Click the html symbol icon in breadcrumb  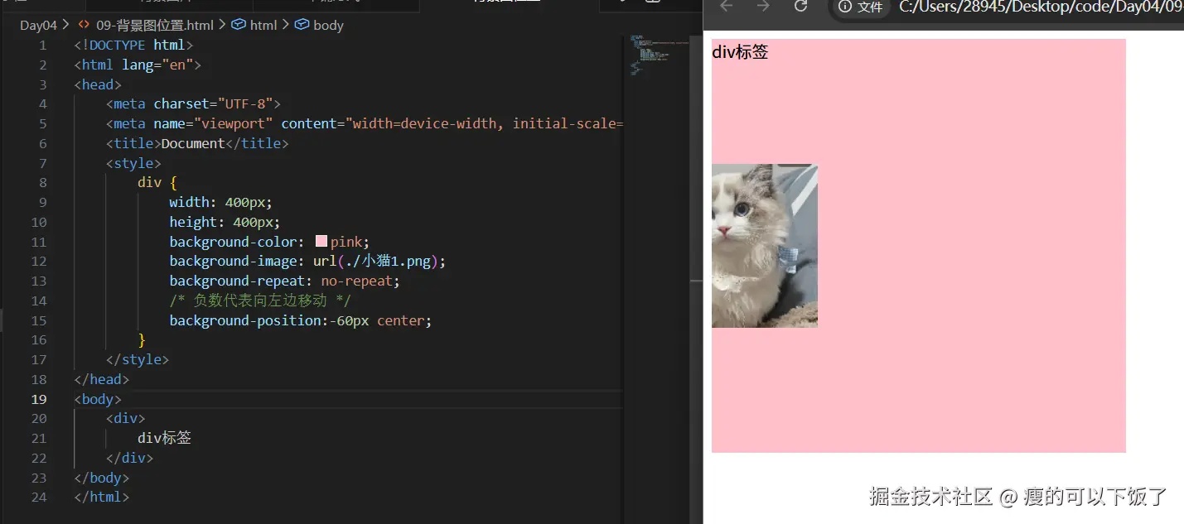point(239,25)
